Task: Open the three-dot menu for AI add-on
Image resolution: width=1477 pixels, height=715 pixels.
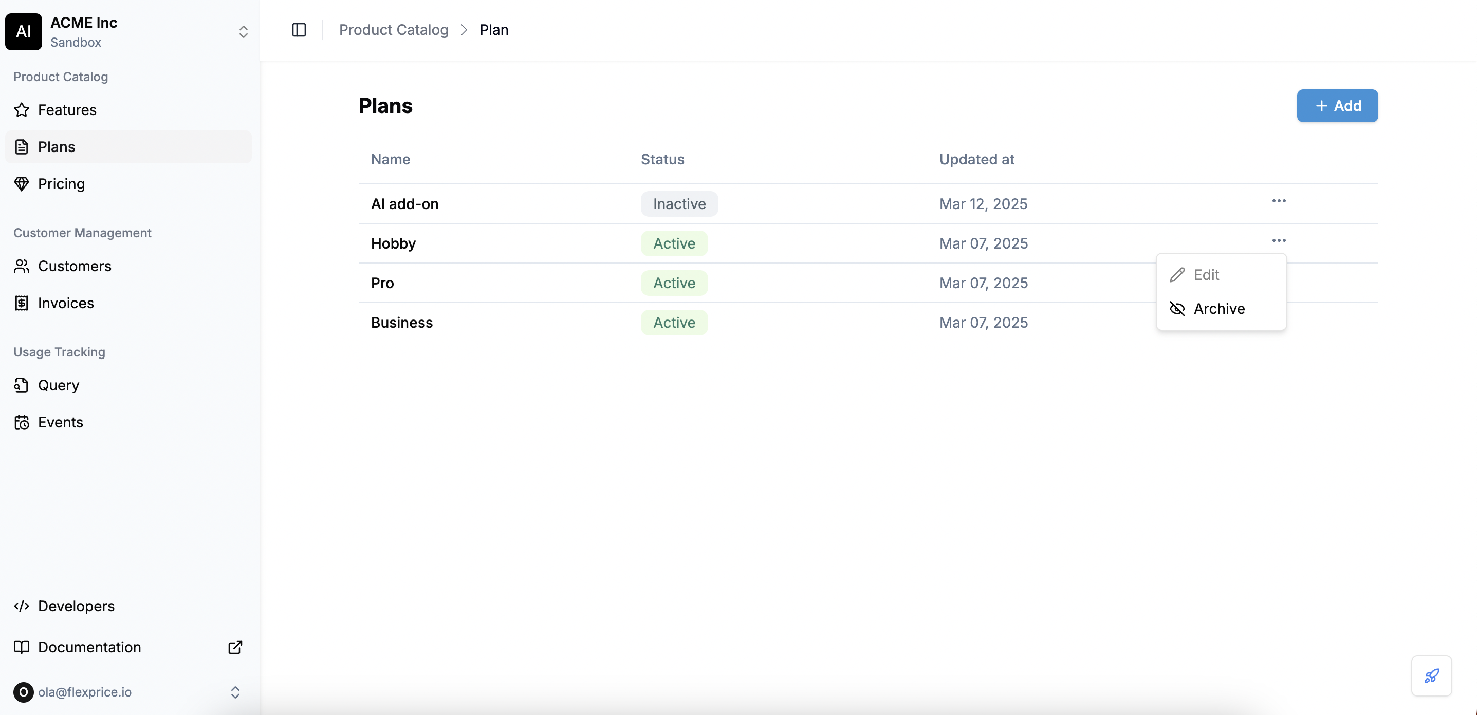Action: tap(1279, 201)
